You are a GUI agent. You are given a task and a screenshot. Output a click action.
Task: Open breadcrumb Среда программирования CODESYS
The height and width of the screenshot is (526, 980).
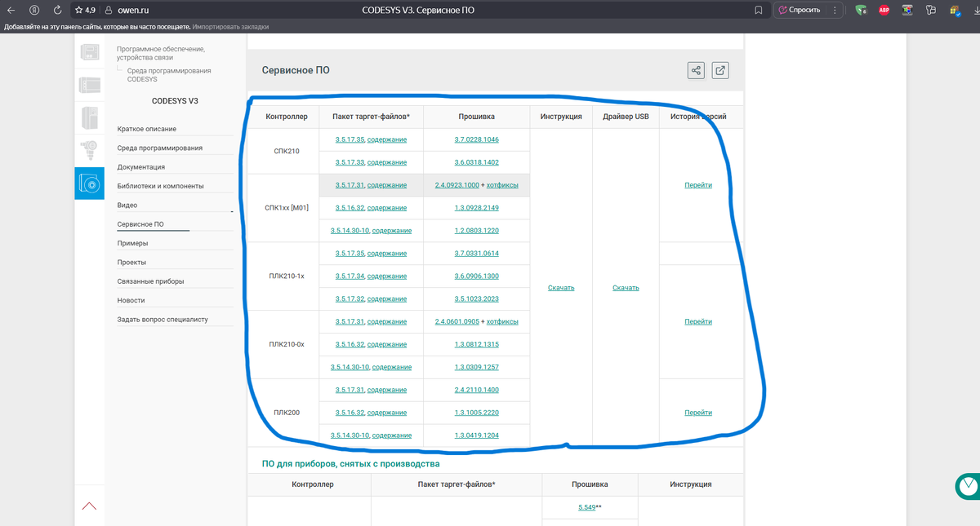(x=169, y=75)
